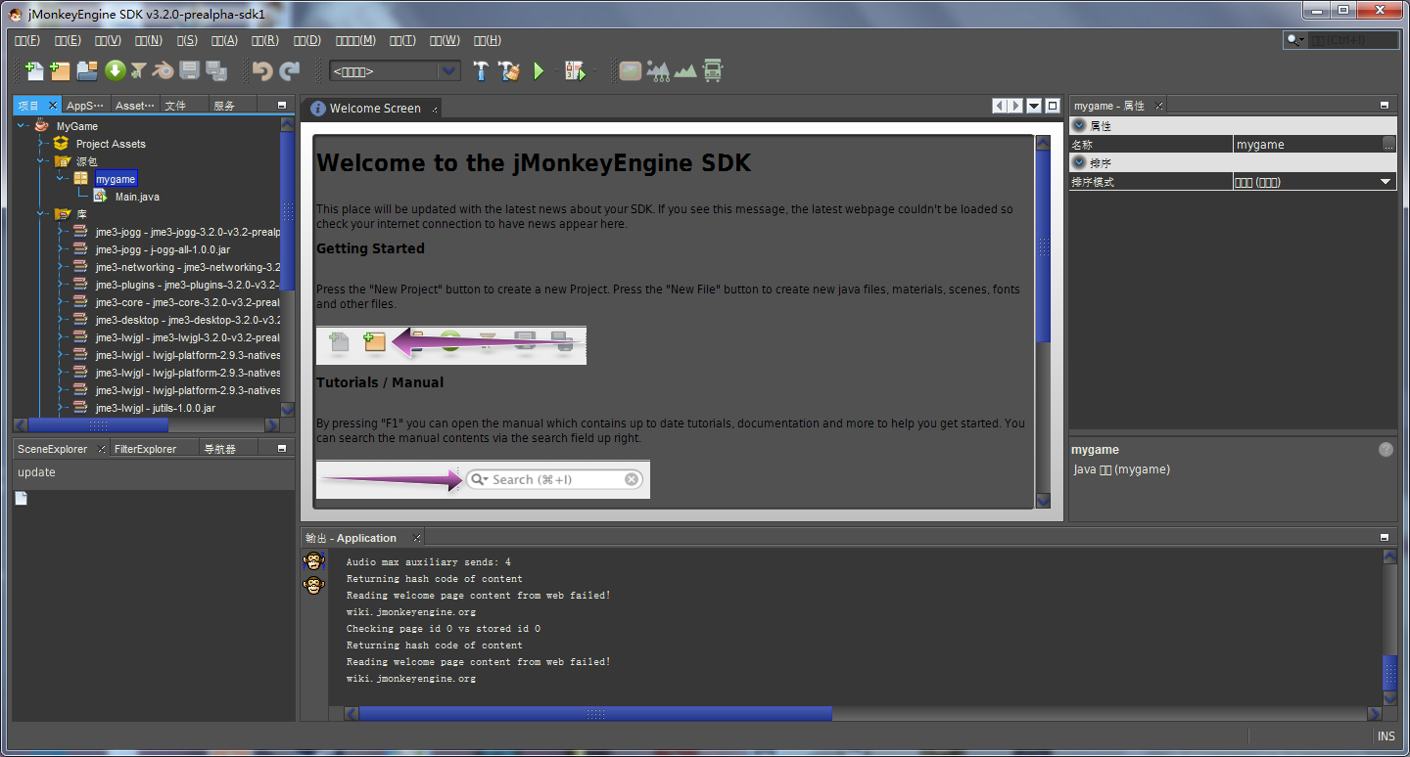Click the Clean and Build broom icon
1410x757 pixels.
point(508,70)
